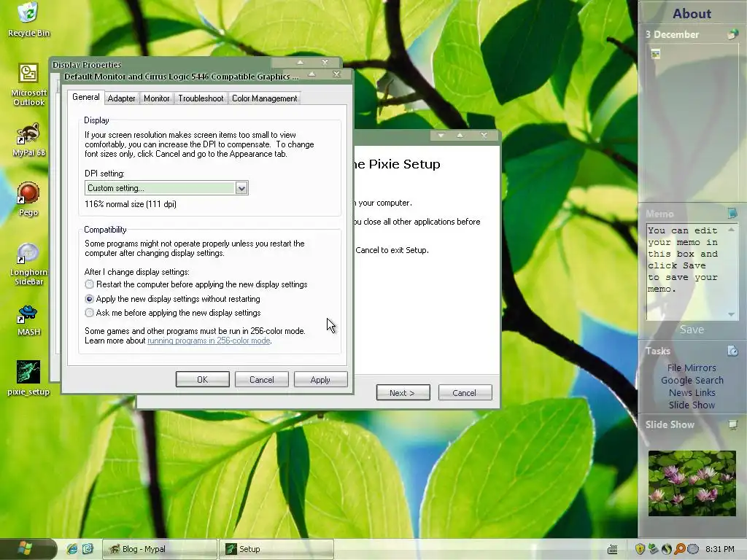Click the '116% normal size (111 dpi)' text
Screen dimensions: 747x560
tap(131, 204)
